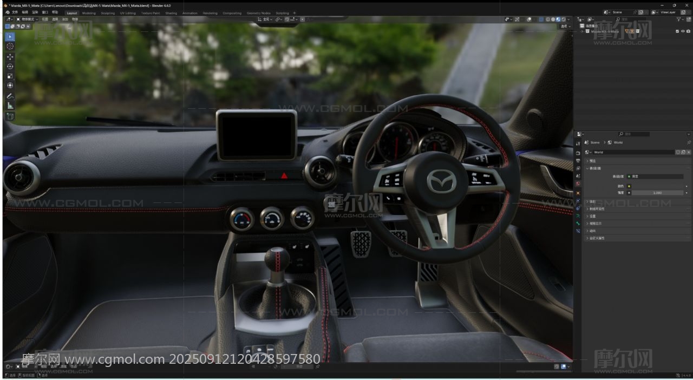693x380 pixels.
Task: Toggle render camera icon for Mazda MX-5 Miata
Action: tap(688, 31)
